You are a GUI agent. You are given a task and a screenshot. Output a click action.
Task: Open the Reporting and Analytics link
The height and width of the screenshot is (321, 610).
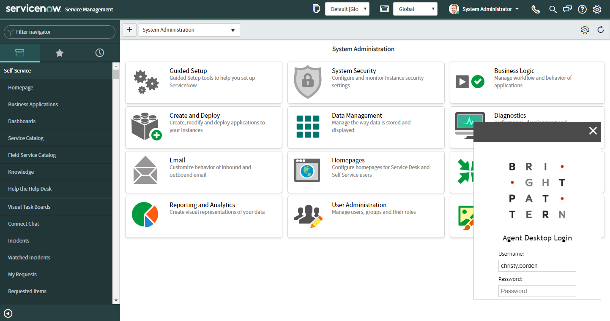(x=202, y=205)
